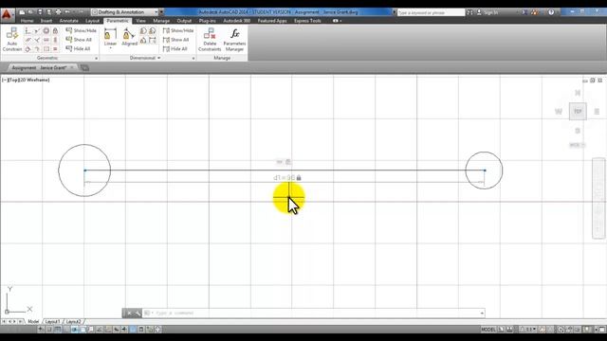
Task: Expand the quick access toolbar customize arrow
Action: [162, 12]
